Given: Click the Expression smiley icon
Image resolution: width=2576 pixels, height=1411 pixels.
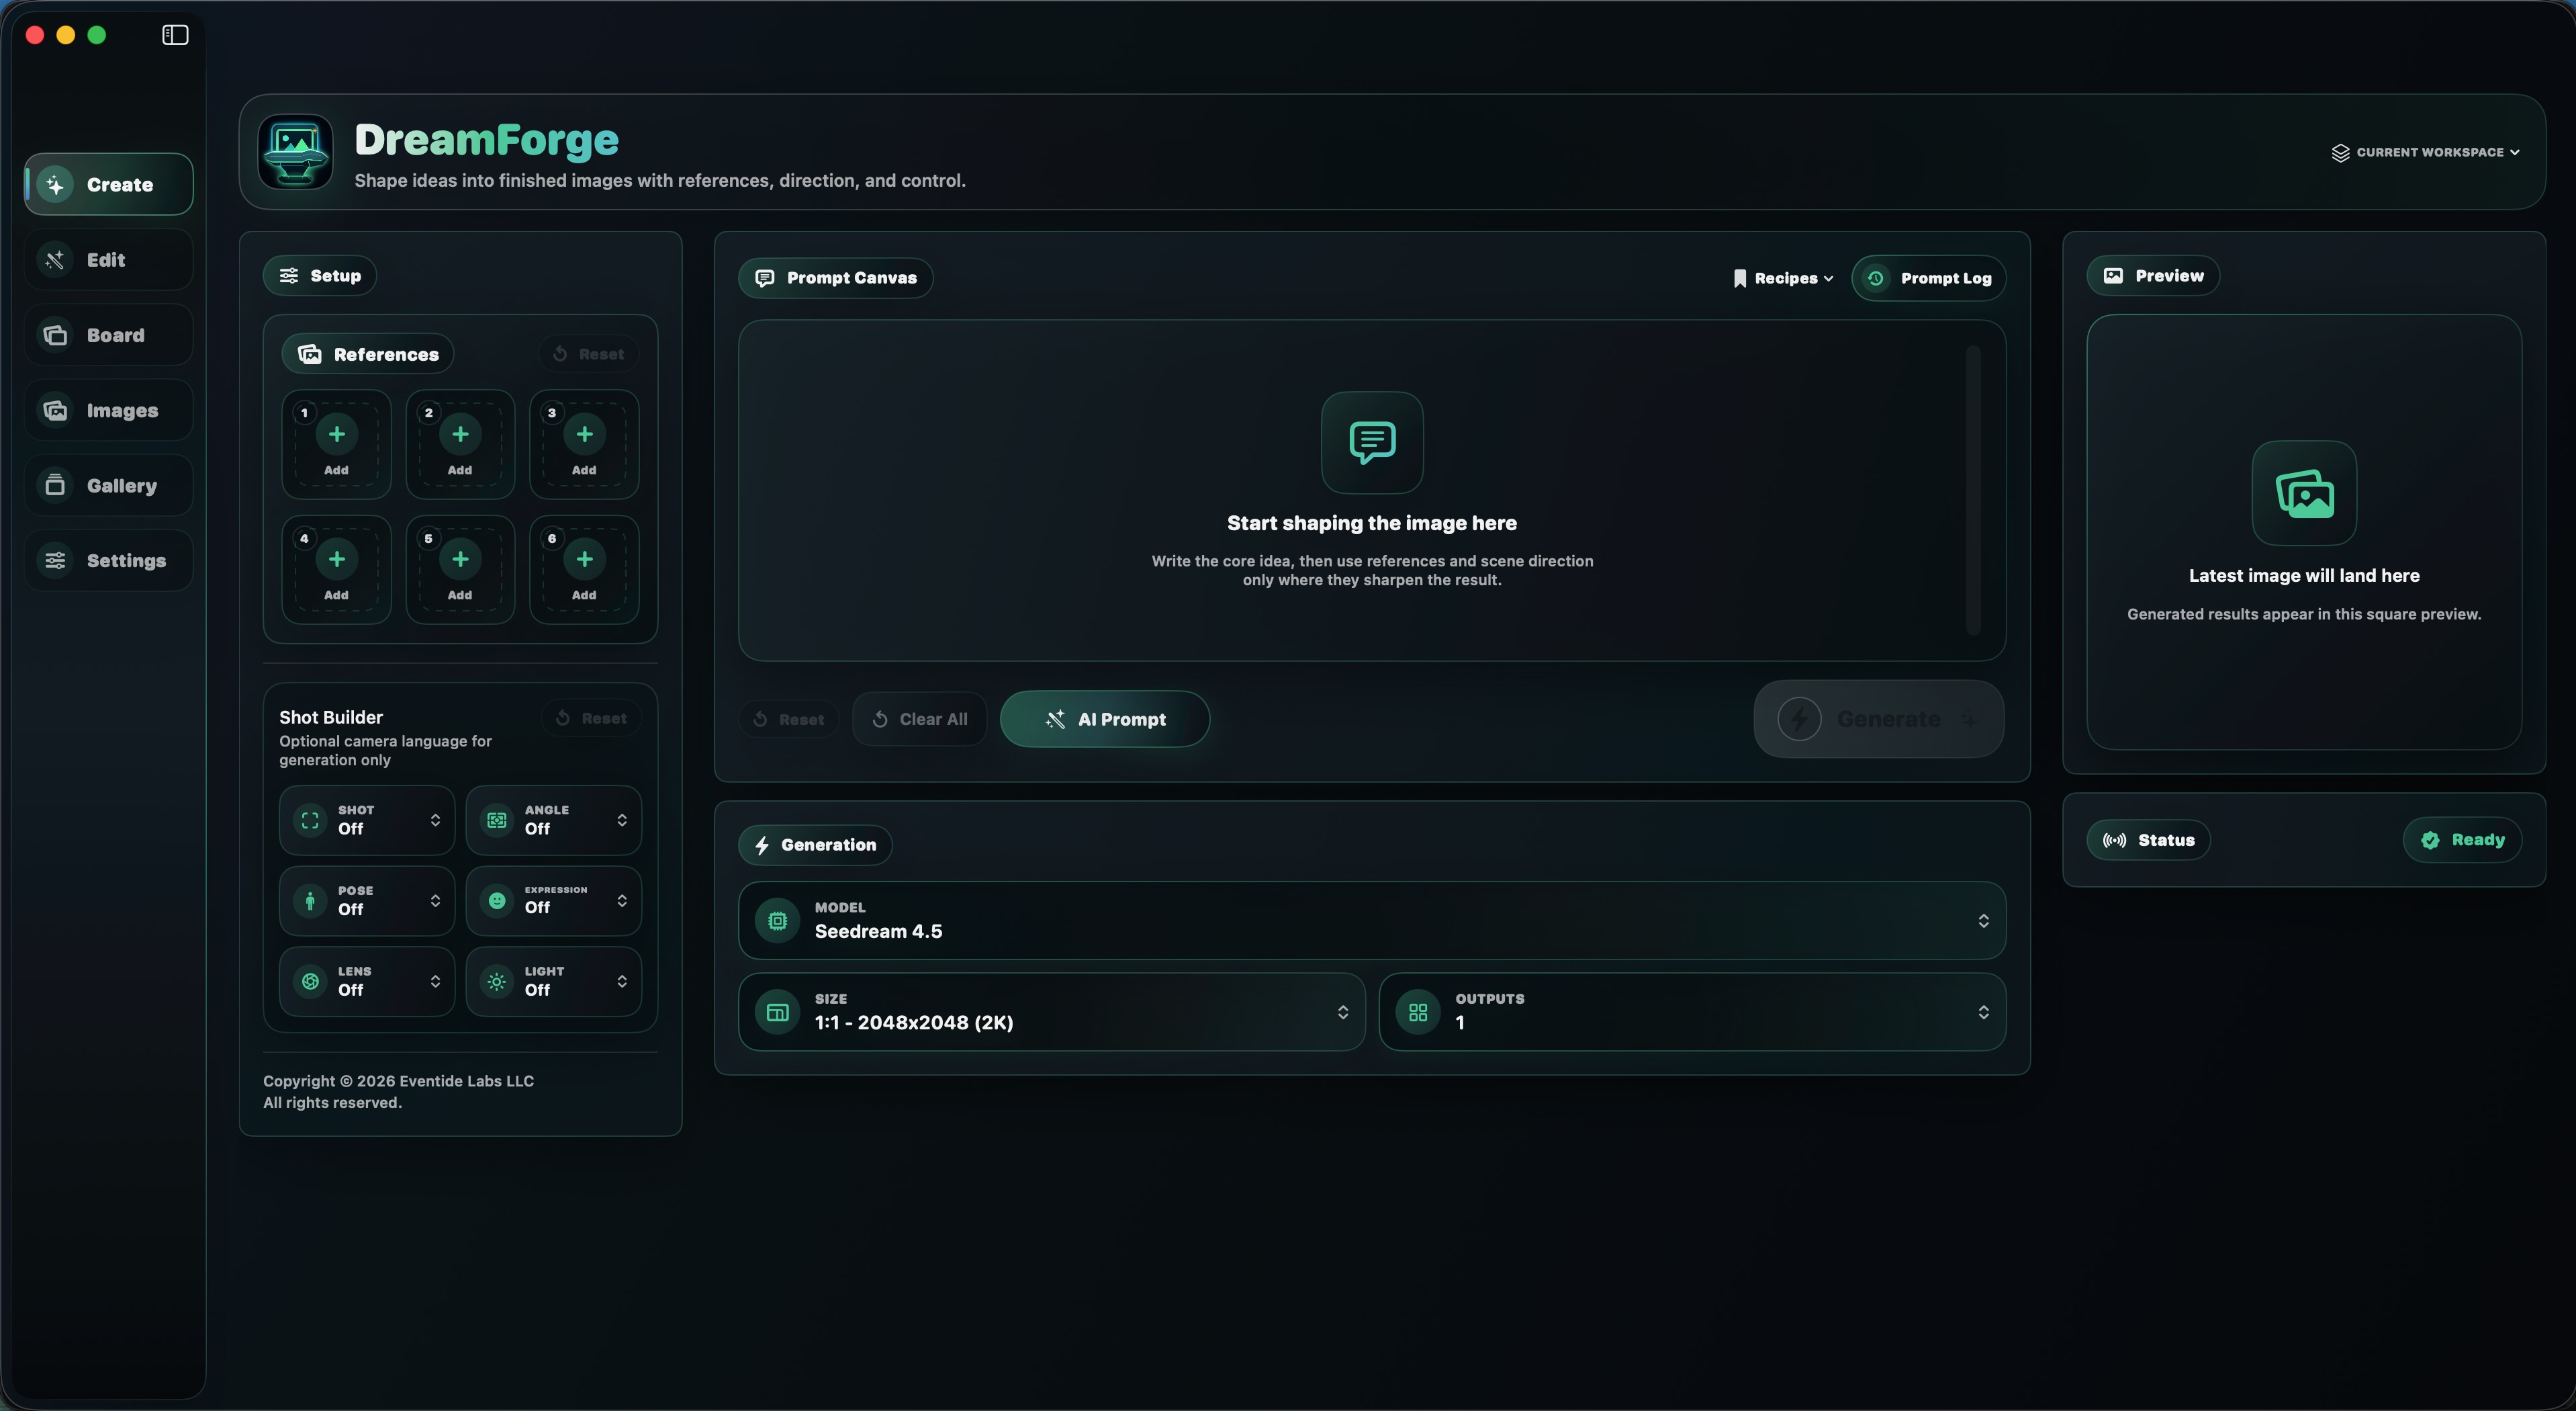Looking at the screenshot, I should point(497,900).
